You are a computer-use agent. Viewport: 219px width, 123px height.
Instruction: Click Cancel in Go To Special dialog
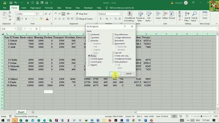coord(129,73)
